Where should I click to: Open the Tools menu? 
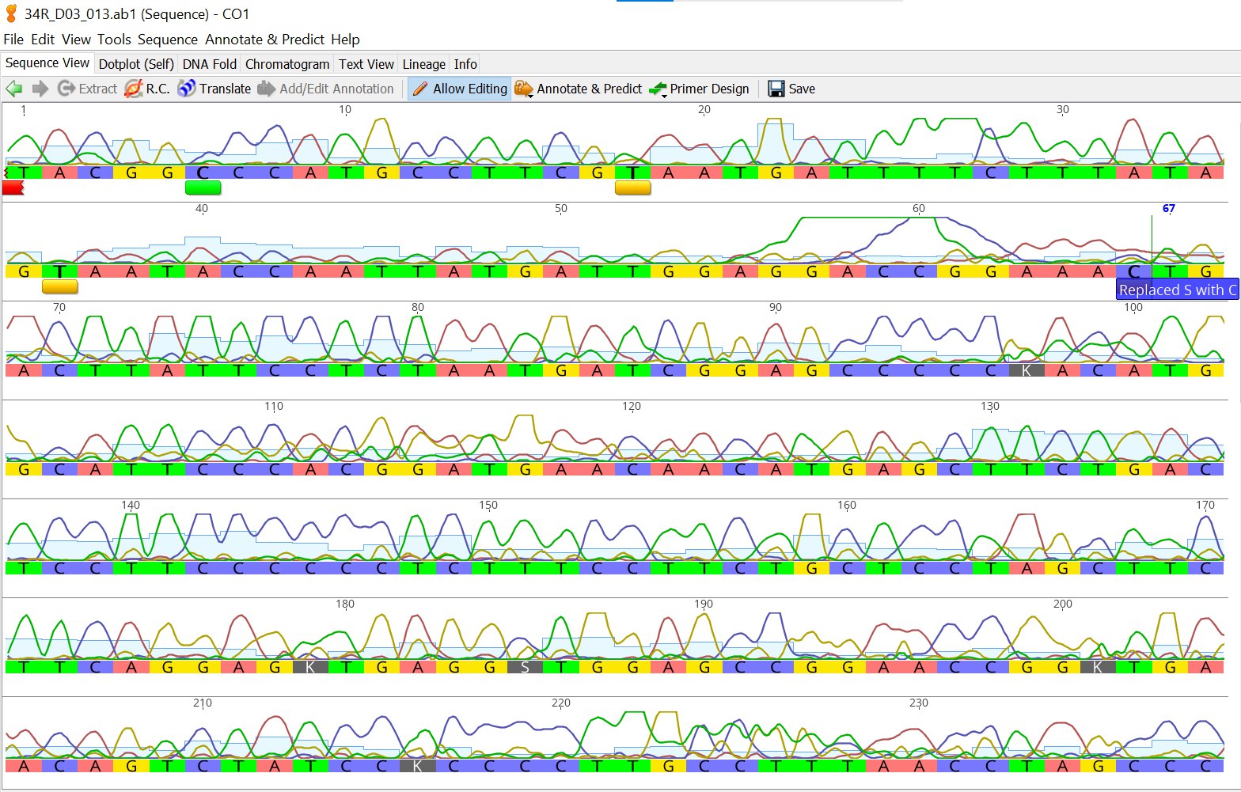114,40
